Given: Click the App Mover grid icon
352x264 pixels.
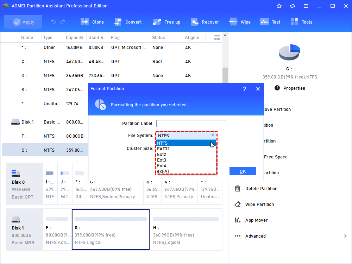Looking at the screenshot, I should 238,220.
